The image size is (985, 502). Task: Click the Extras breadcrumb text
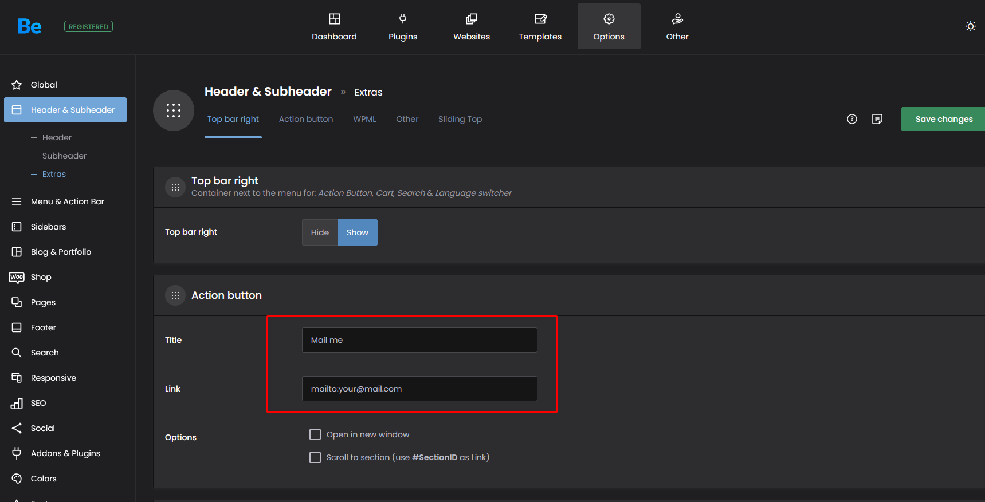click(368, 92)
